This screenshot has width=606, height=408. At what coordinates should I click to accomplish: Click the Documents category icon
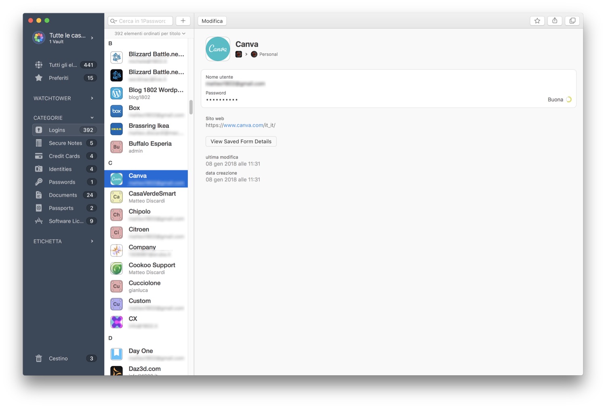coord(39,195)
